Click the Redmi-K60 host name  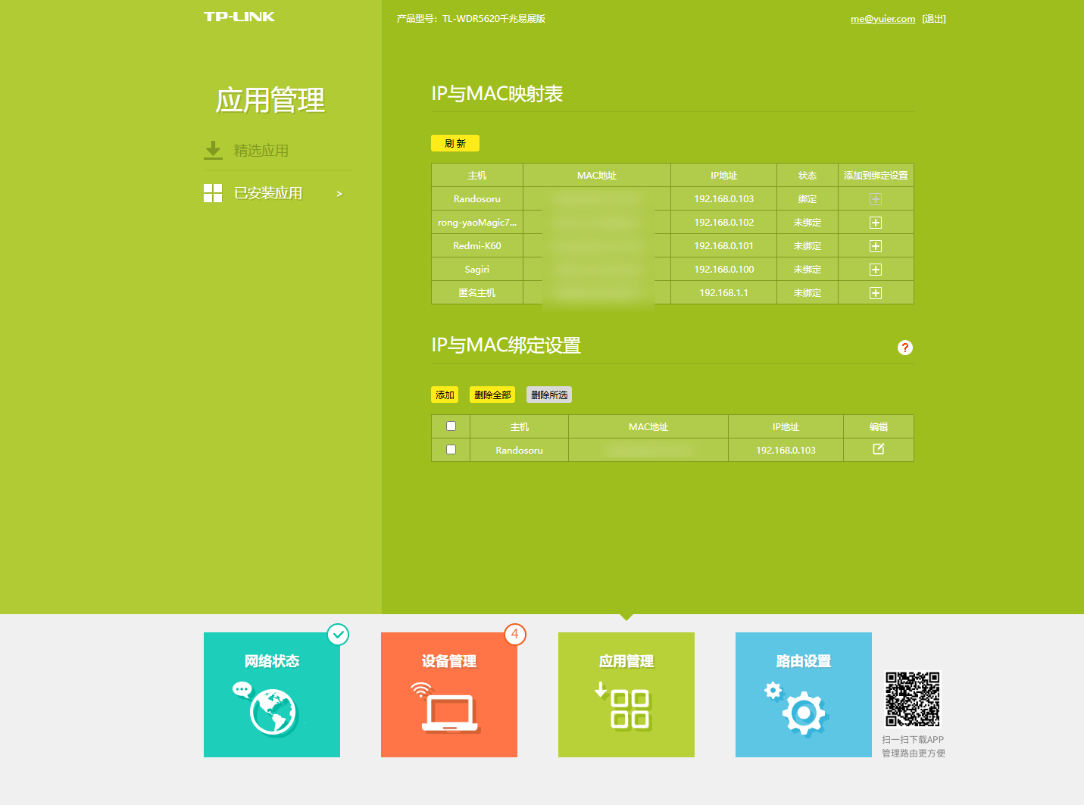pyautogui.click(x=477, y=246)
